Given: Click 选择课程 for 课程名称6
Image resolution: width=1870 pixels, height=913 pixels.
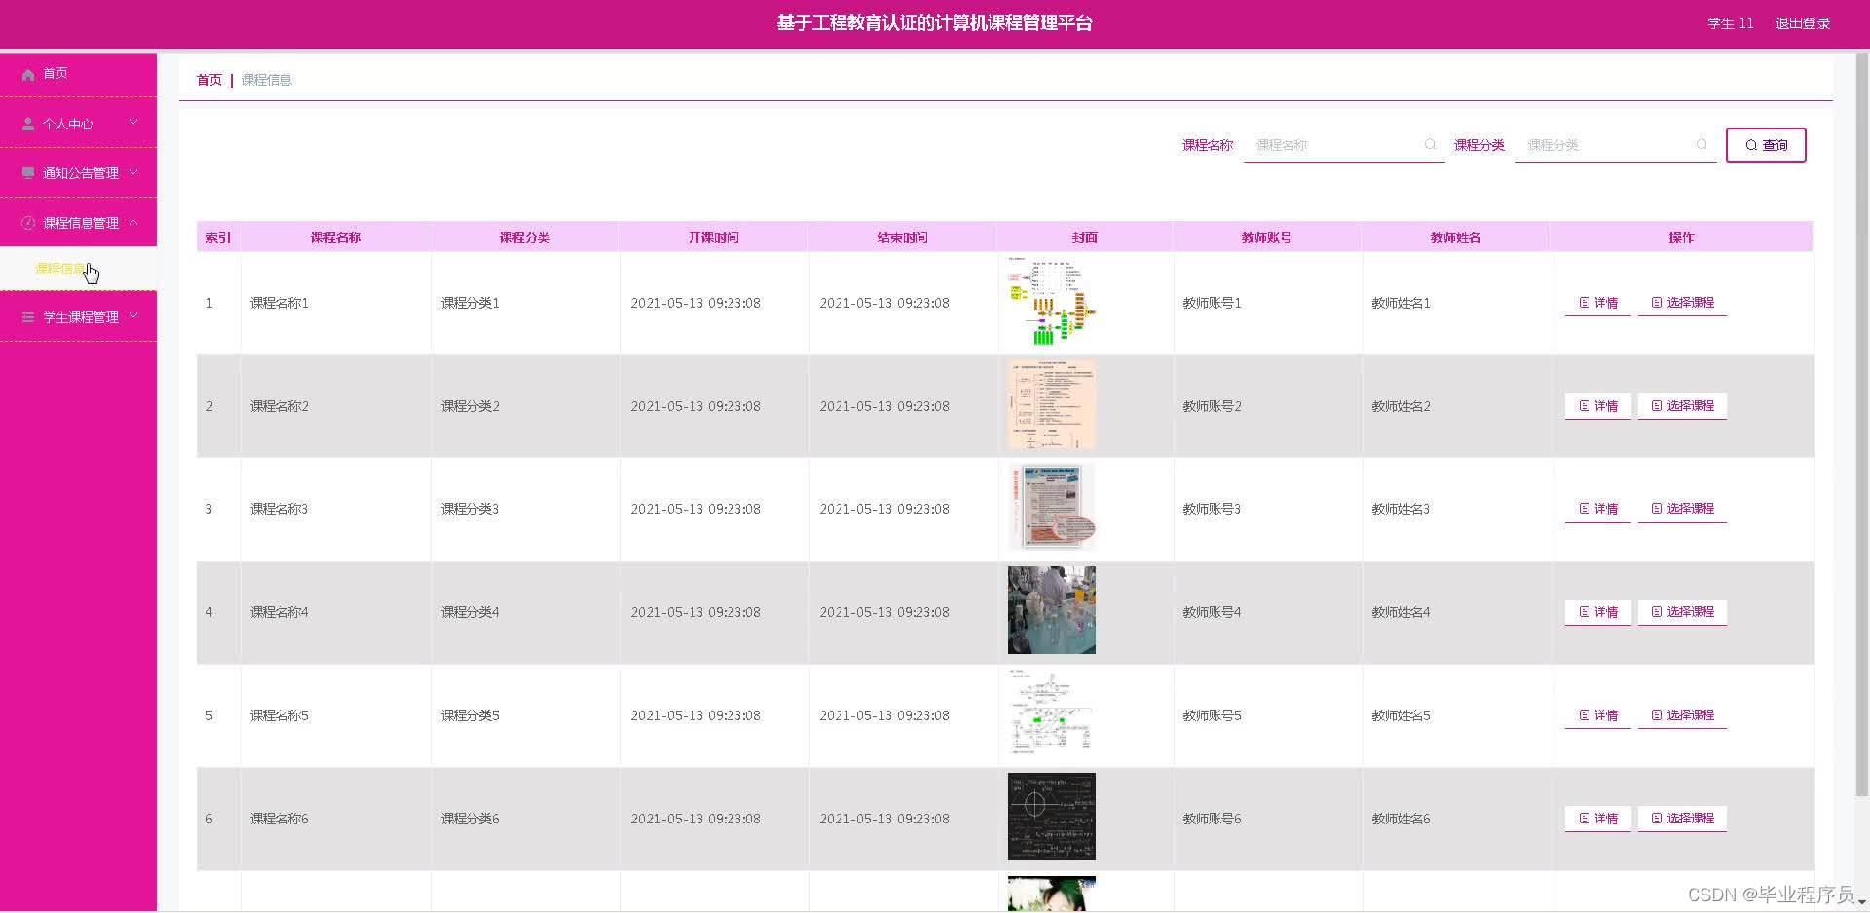Looking at the screenshot, I should (1682, 819).
